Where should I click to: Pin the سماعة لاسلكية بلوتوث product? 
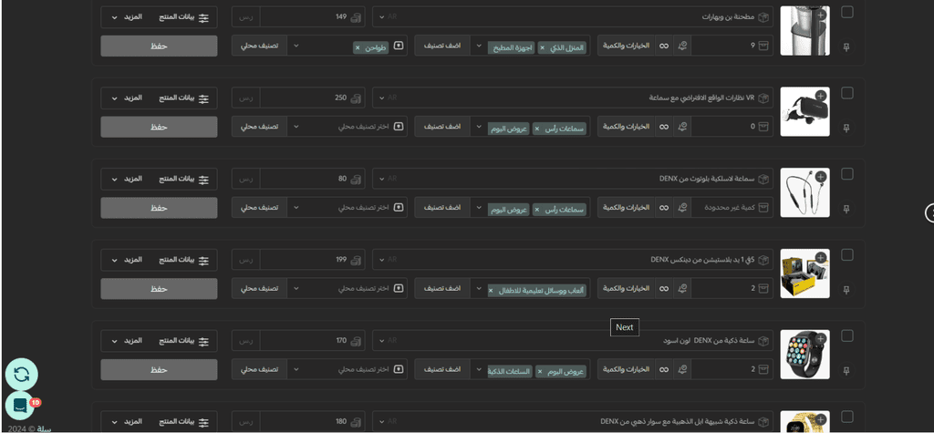point(846,209)
